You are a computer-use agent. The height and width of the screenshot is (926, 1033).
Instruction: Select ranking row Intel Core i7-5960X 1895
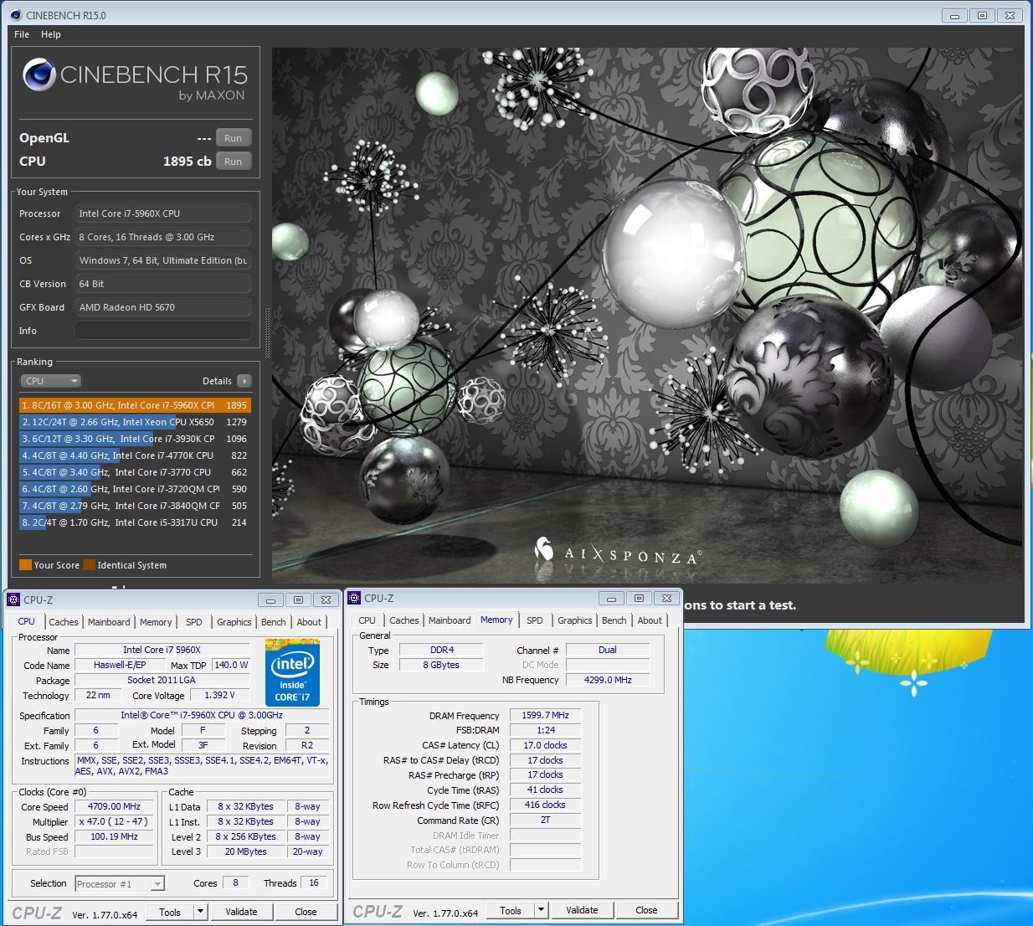click(135, 405)
